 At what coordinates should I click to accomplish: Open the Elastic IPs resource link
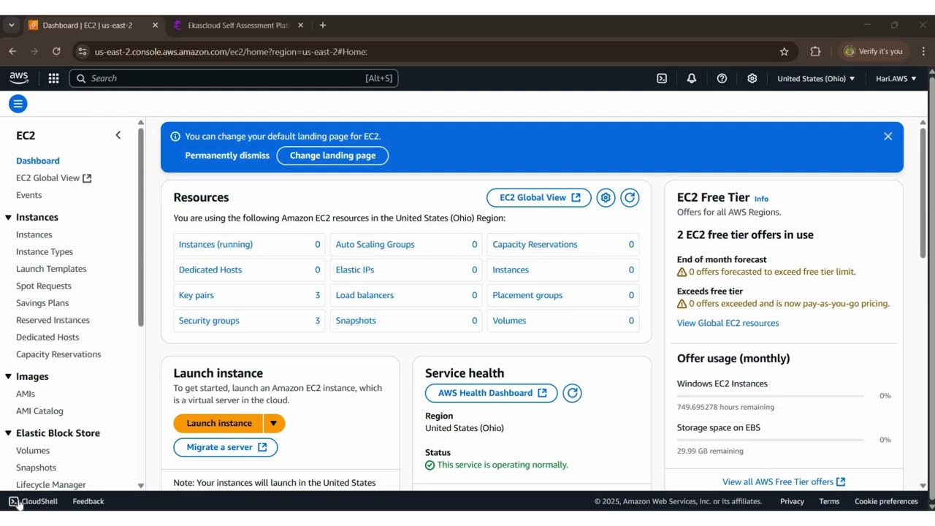pos(355,270)
